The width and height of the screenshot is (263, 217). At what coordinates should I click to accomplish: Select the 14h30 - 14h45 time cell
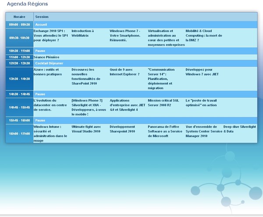pyautogui.click(x=19, y=94)
